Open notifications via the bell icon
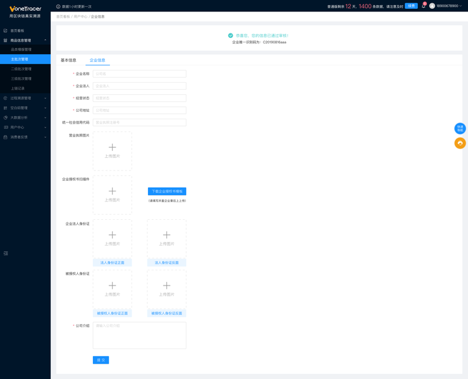 [x=423, y=6]
